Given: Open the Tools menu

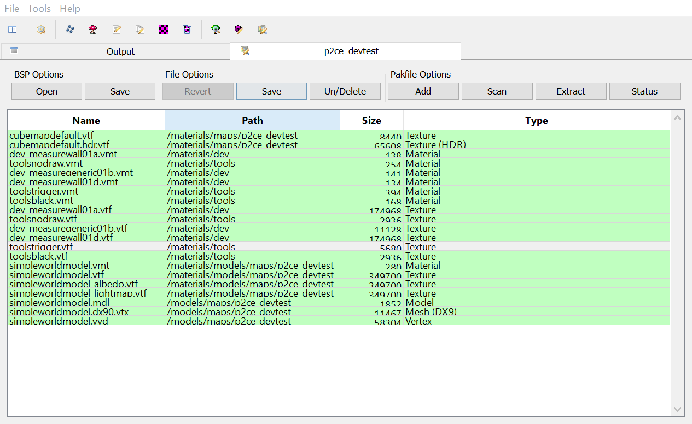Looking at the screenshot, I should 39,8.
